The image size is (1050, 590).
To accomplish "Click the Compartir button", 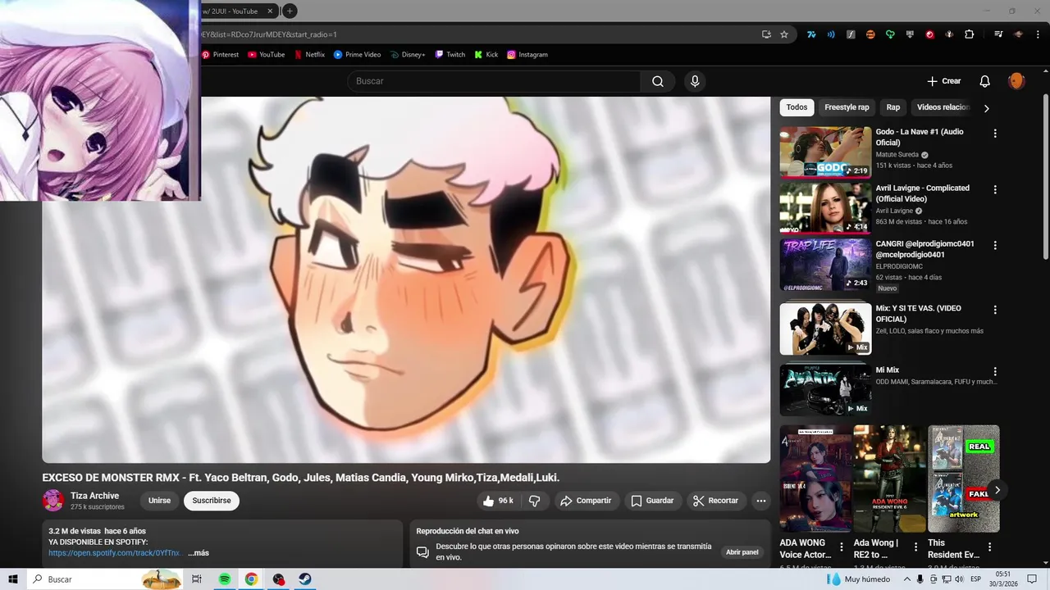I will tap(586, 501).
